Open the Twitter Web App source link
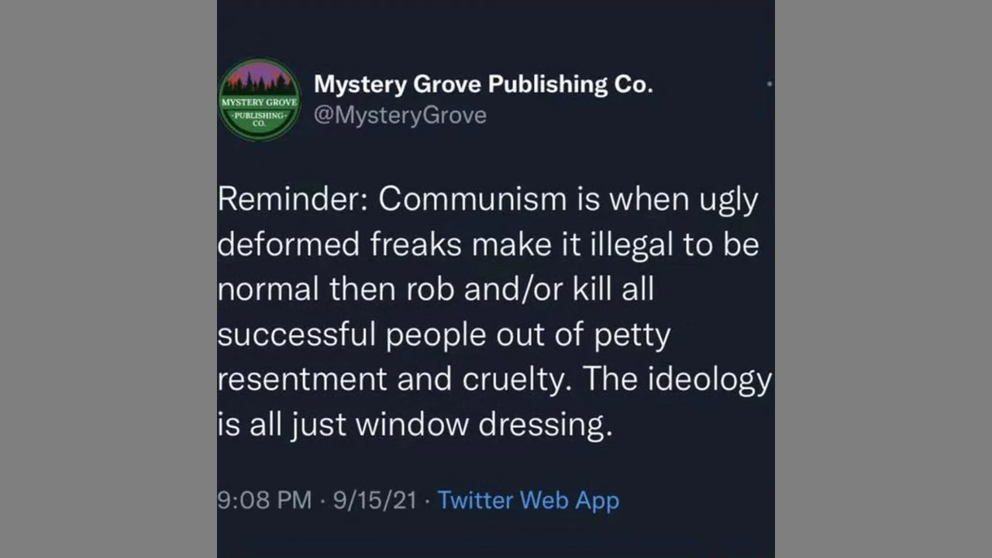This screenshot has height=558, width=992. [x=528, y=500]
